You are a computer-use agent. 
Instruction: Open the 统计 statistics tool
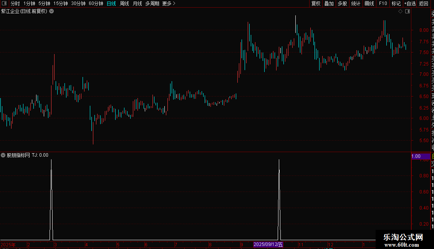[x=356, y=3]
